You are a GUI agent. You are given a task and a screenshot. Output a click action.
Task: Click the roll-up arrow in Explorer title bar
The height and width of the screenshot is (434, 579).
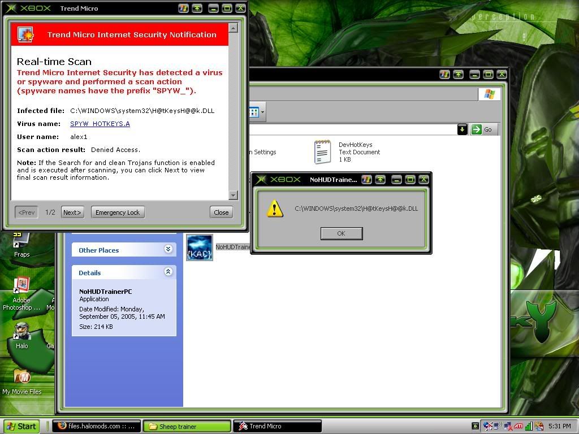[x=458, y=75]
